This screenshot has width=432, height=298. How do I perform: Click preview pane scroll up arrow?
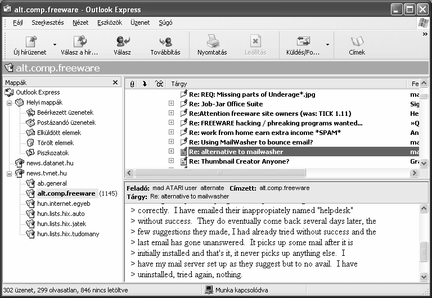(424, 208)
